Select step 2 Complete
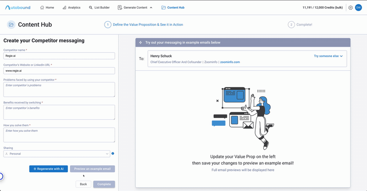This screenshot has width=367, height=191. pyautogui.click(x=300, y=25)
